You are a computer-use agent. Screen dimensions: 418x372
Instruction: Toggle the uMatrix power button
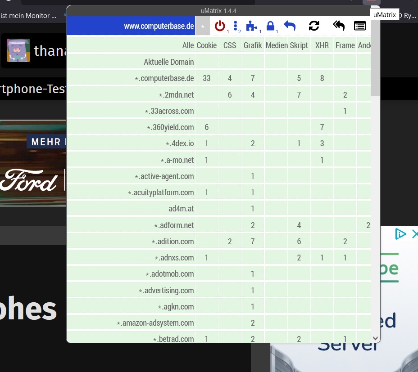pyautogui.click(x=220, y=26)
